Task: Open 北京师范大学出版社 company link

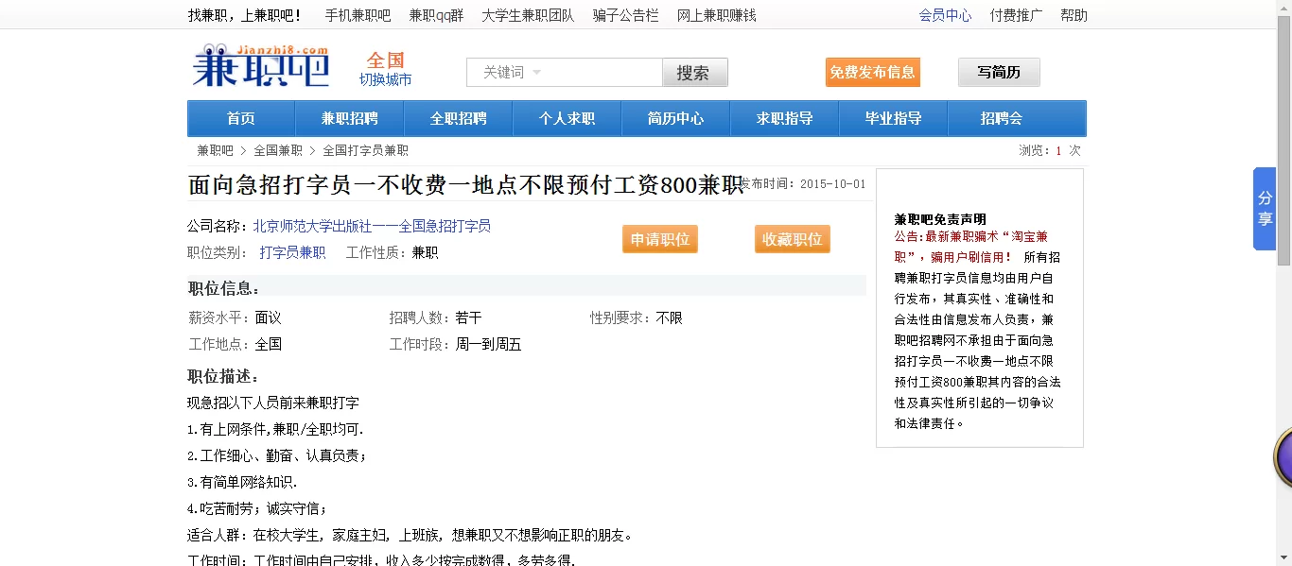Action: click(371, 226)
